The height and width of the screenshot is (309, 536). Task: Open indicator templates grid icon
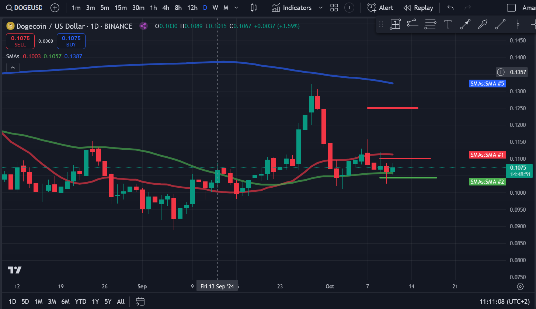click(334, 8)
